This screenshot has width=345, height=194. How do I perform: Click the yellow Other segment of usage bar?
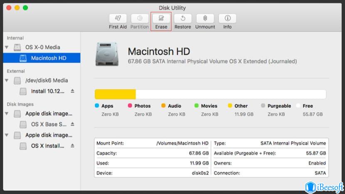click(115, 95)
